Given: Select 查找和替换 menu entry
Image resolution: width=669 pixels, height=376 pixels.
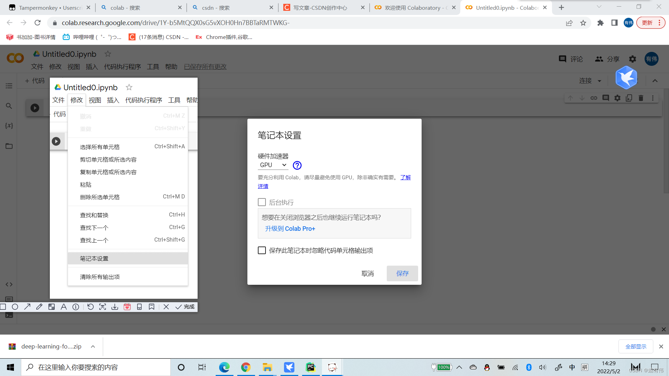Looking at the screenshot, I should point(128,215).
